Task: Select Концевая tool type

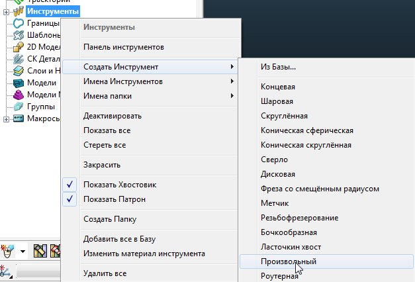Action: click(x=326, y=87)
